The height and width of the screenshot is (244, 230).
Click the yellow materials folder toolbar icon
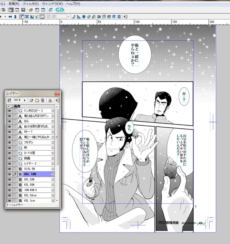click(31, 10)
